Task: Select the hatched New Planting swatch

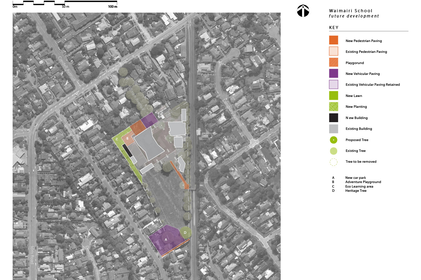Action: pyautogui.click(x=334, y=106)
